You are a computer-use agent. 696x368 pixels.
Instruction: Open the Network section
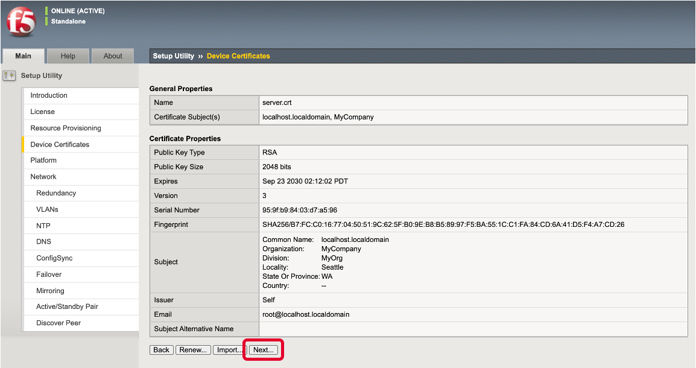(80, 177)
